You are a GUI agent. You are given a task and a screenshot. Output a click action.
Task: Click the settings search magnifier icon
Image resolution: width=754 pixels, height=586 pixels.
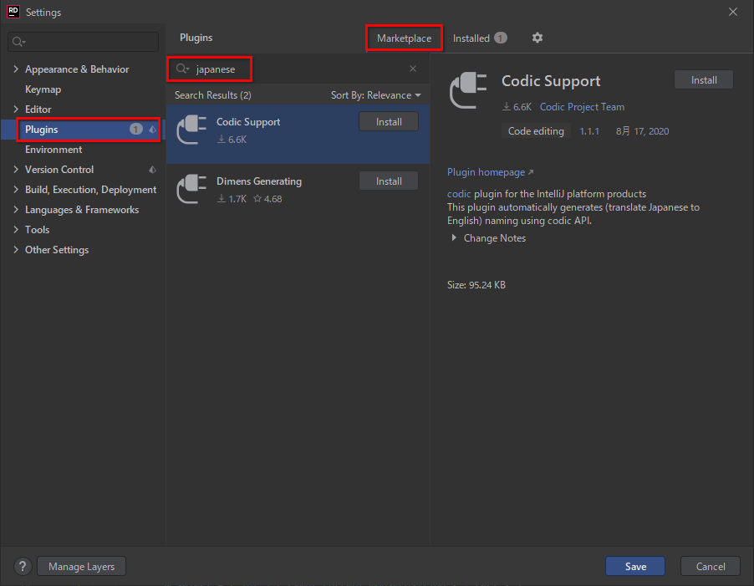[x=18, y=42]
